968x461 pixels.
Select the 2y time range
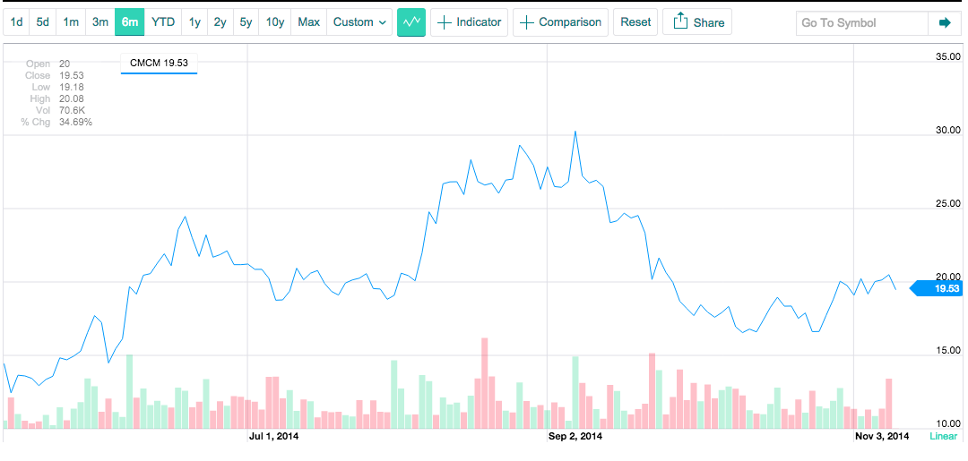click(x=220, y=22)
